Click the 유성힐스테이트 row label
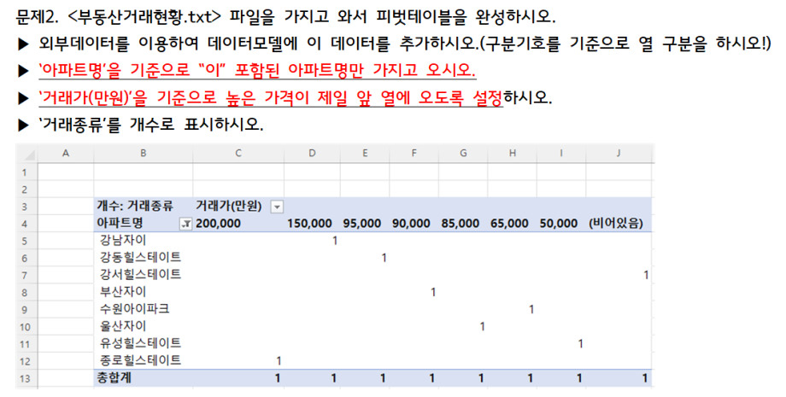This screenshot has width=786, height=397. (x=141, y=343)
